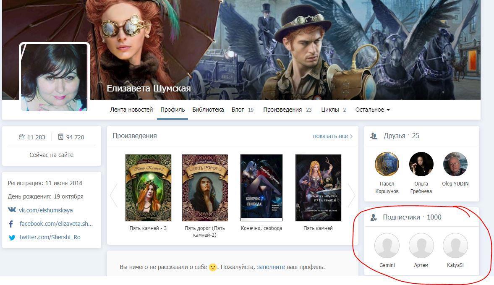Open Gemini subscriber avatar

click(387, 246)
